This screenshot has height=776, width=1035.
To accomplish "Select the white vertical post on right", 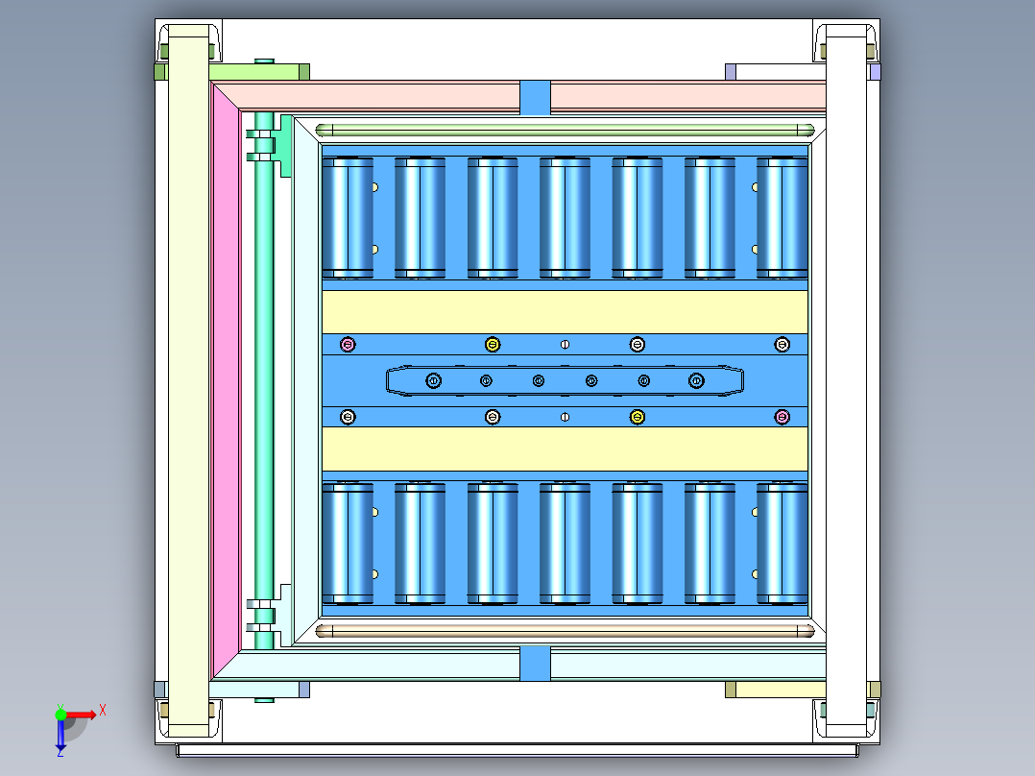I will (846, 381).
